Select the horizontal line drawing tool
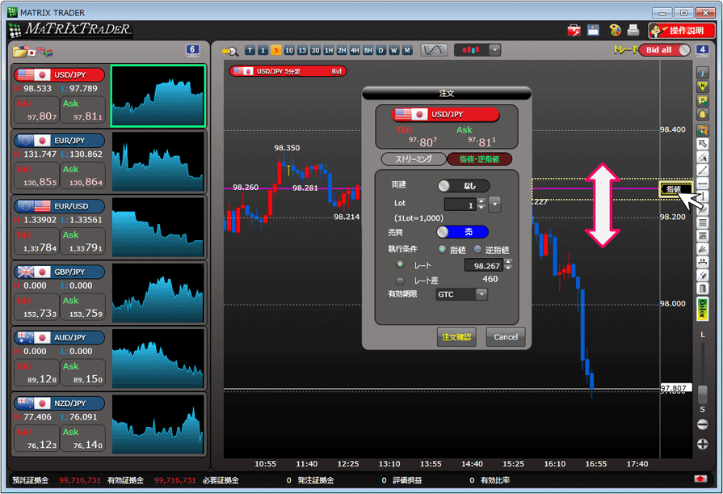 [702, 184]
